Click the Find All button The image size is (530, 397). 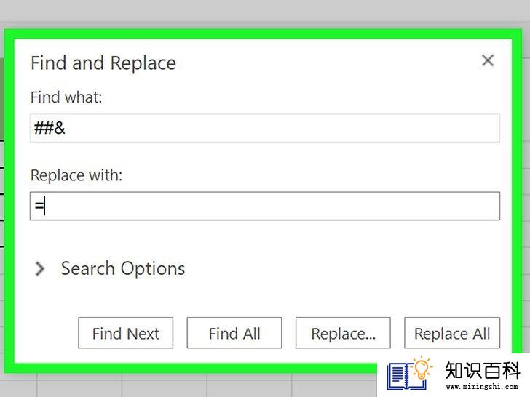point(234,333)
